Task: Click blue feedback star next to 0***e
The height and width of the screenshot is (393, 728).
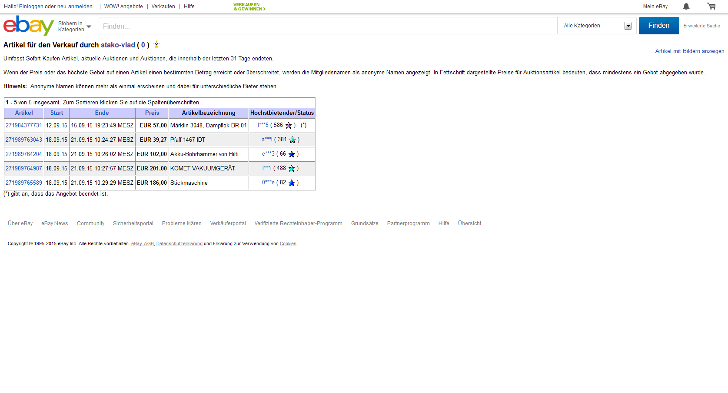Action: pyautogui.click(x=292, y=183)
